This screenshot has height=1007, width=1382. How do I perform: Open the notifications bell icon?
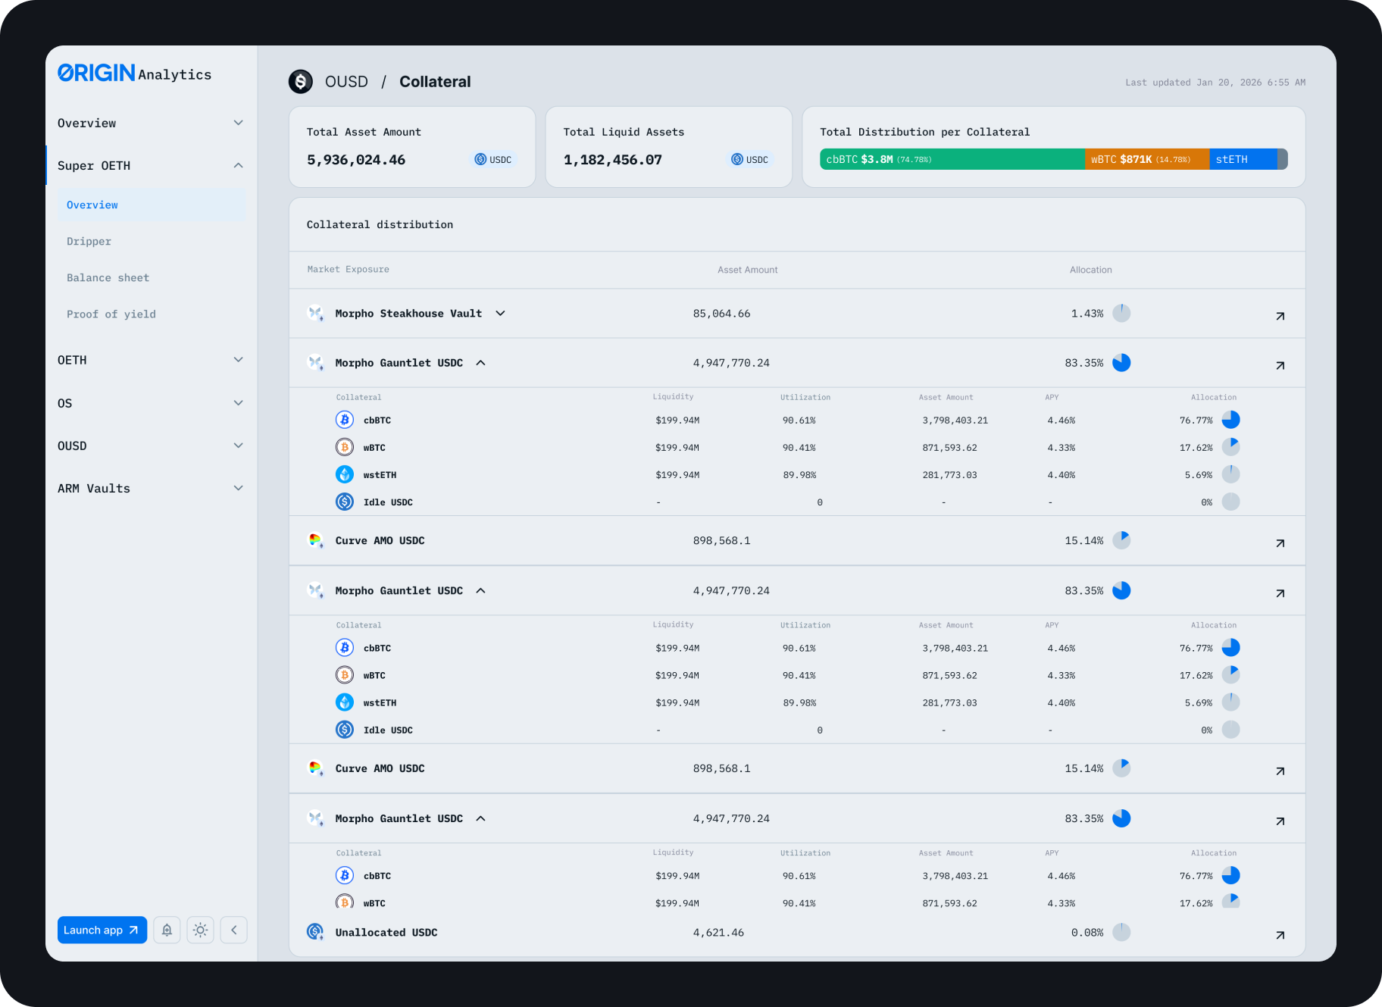click(x=167, y=930)
